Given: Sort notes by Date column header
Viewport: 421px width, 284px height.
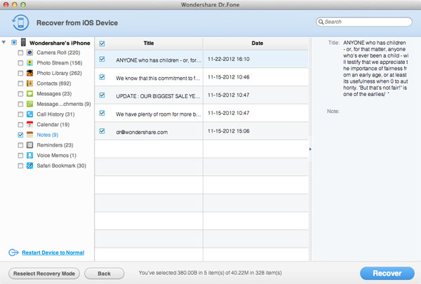Looking at the screenshot, I should (257, 43).
